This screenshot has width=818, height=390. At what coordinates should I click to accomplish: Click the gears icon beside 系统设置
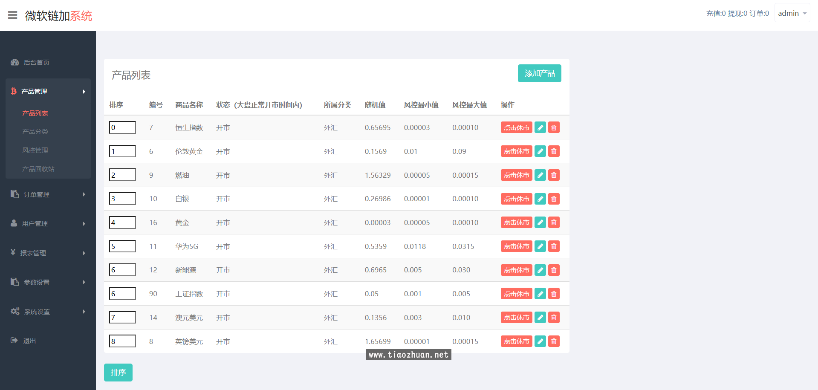[15, 311]
